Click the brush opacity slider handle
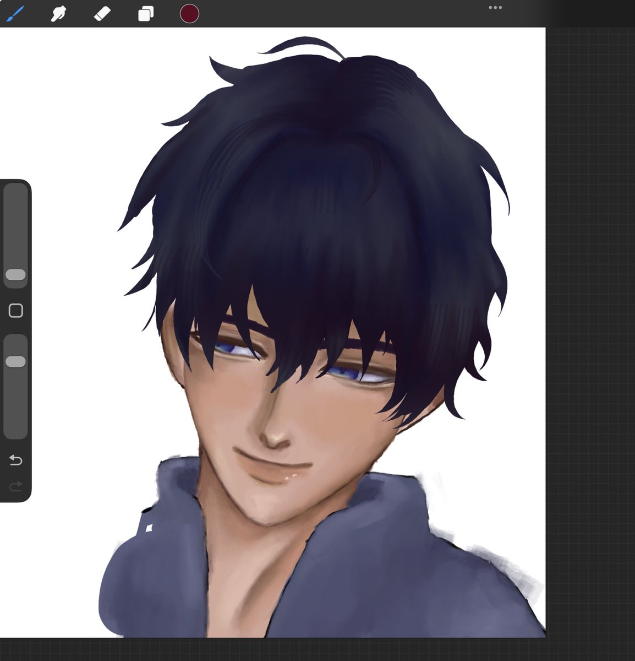Screen dimensions: 635x661 15,361
